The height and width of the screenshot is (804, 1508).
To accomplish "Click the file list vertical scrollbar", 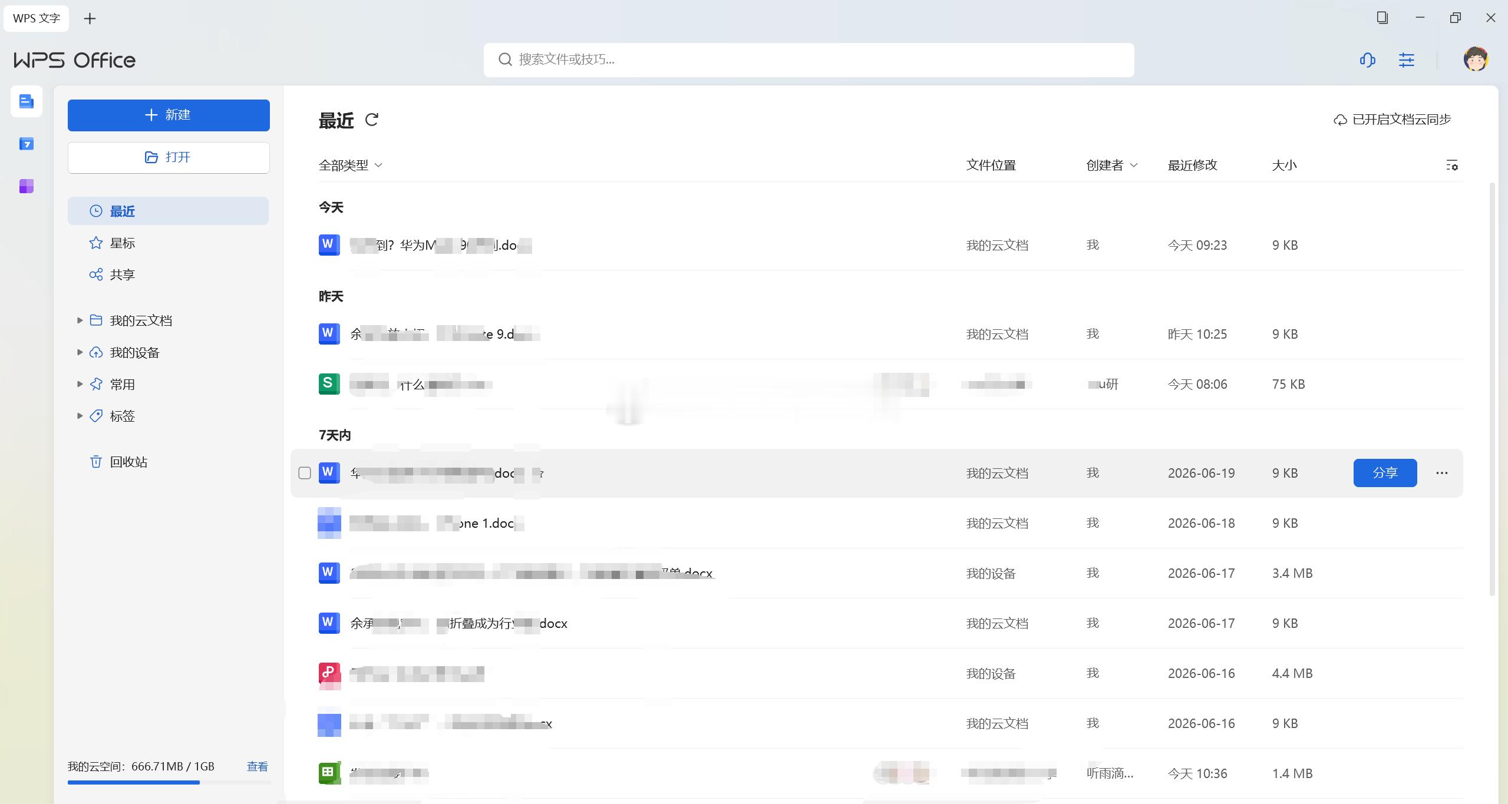I will pos(1493,389).
